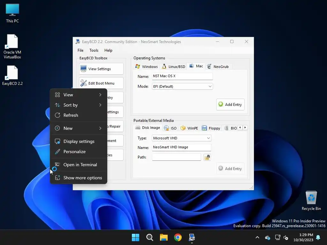Viewport: 327px width, 245px height.
Task: Expand New submenu in context menu
Action: tap(79, 128)
